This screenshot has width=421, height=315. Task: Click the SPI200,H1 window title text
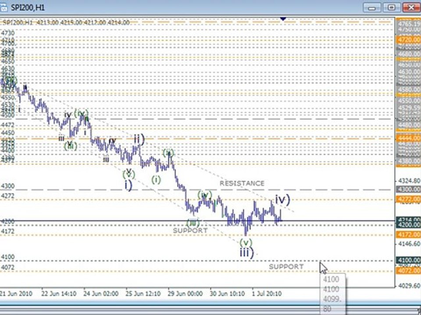click(x=28, y=8)
